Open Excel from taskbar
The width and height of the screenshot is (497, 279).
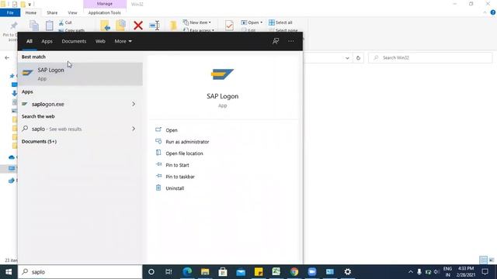click(x=276, y=272)
